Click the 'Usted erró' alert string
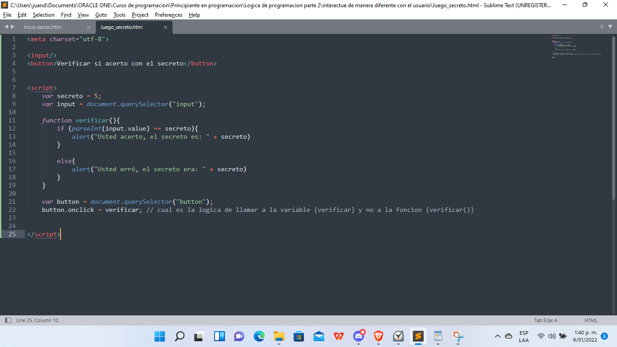The image size is (617, 347). point(150,169)
